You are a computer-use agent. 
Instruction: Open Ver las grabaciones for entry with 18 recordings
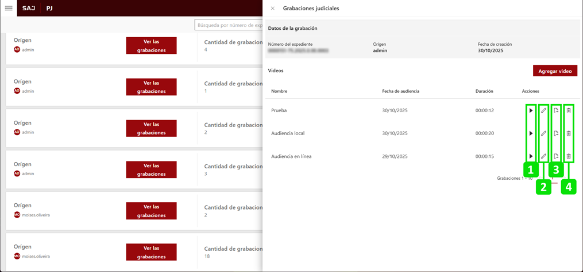pyautogui.click(x=151, y=252)
